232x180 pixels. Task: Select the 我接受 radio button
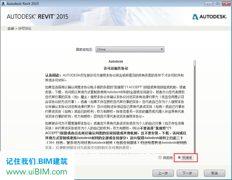(179, 158)
